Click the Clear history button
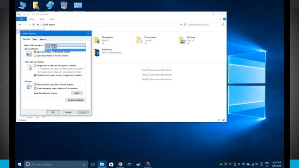The image size is (299, 168). click(x=77, y=93)
